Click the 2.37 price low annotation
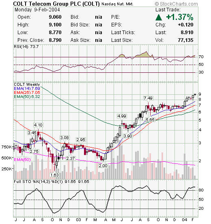This screenshot has height=224, width=211. point(71,158)
